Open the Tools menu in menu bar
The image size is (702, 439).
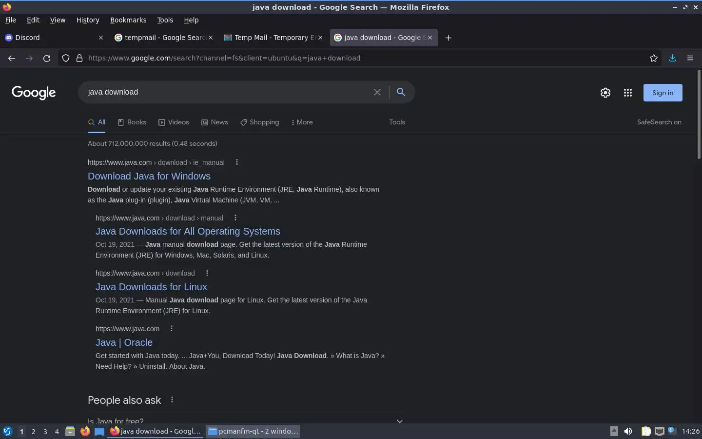click(x=165, y=20)
